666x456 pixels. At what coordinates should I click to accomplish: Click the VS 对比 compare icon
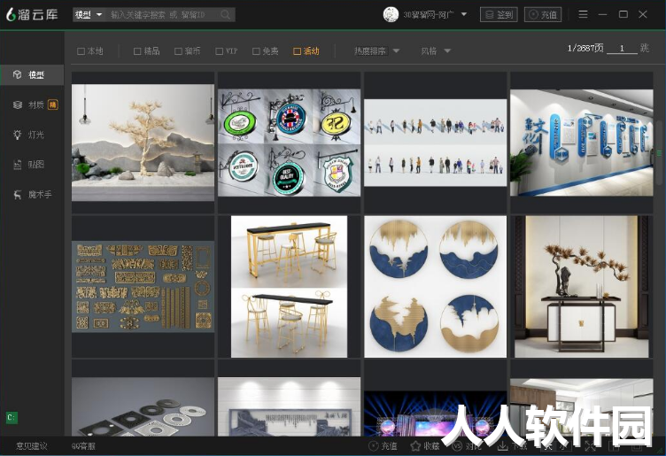[x=457, y=445]
